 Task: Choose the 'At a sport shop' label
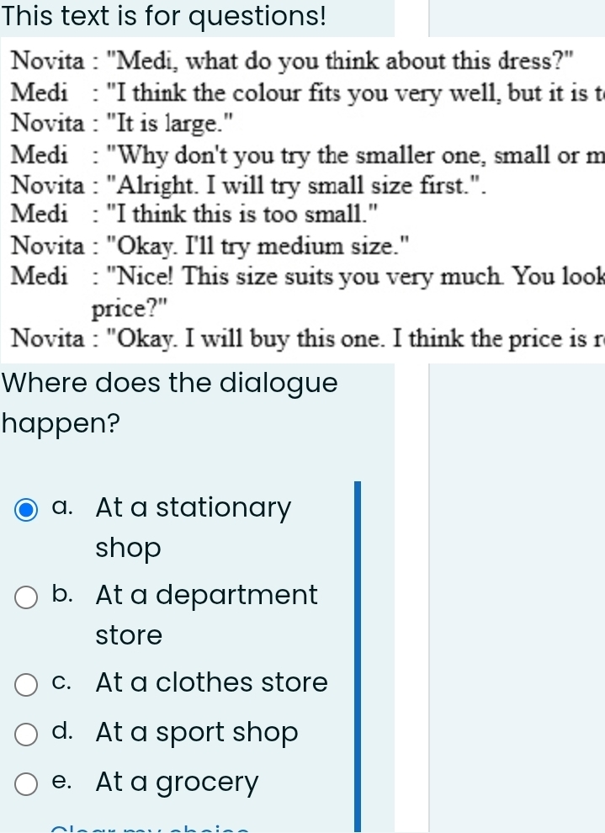click(x=197, y=733)
